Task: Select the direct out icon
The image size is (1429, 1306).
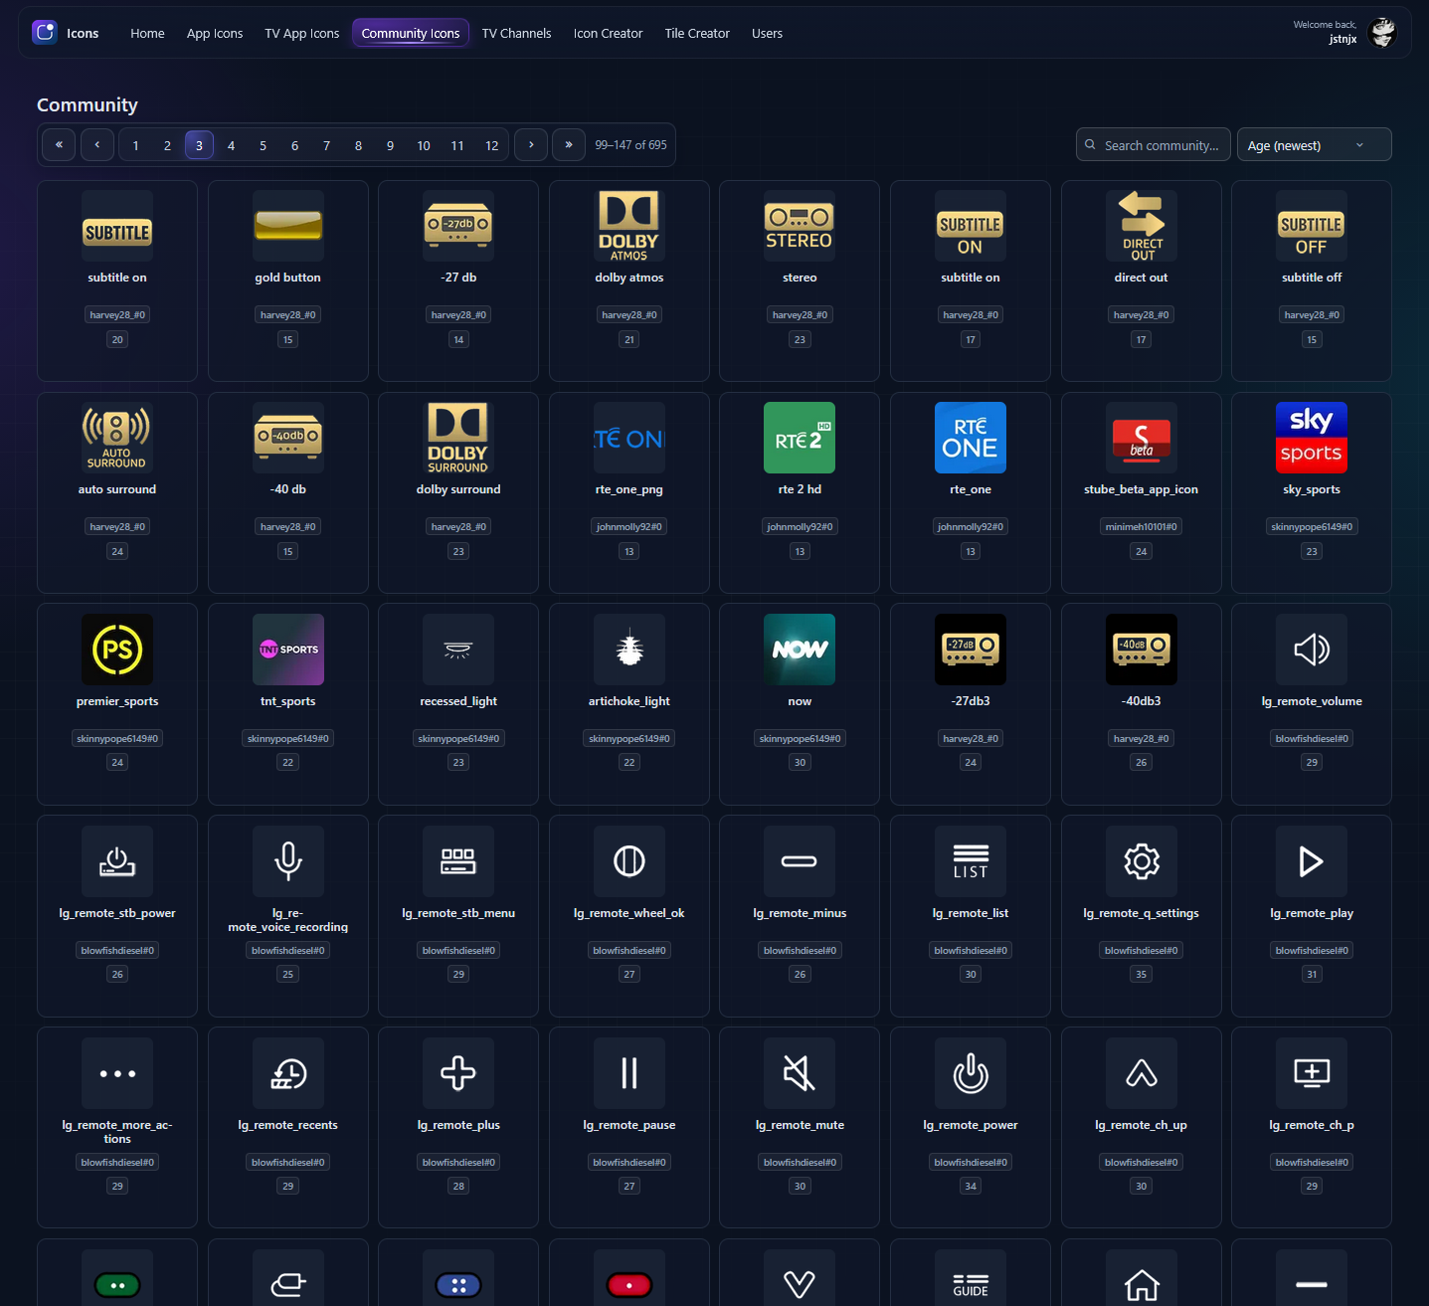Action: (x=1142, y=226)
